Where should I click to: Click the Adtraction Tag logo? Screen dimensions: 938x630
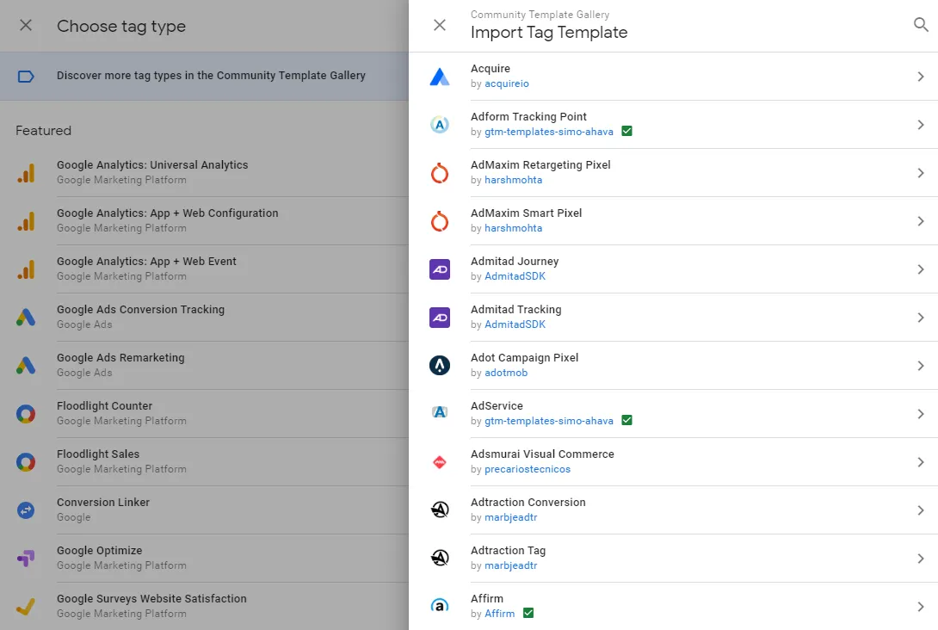click(x=440, y=559)
